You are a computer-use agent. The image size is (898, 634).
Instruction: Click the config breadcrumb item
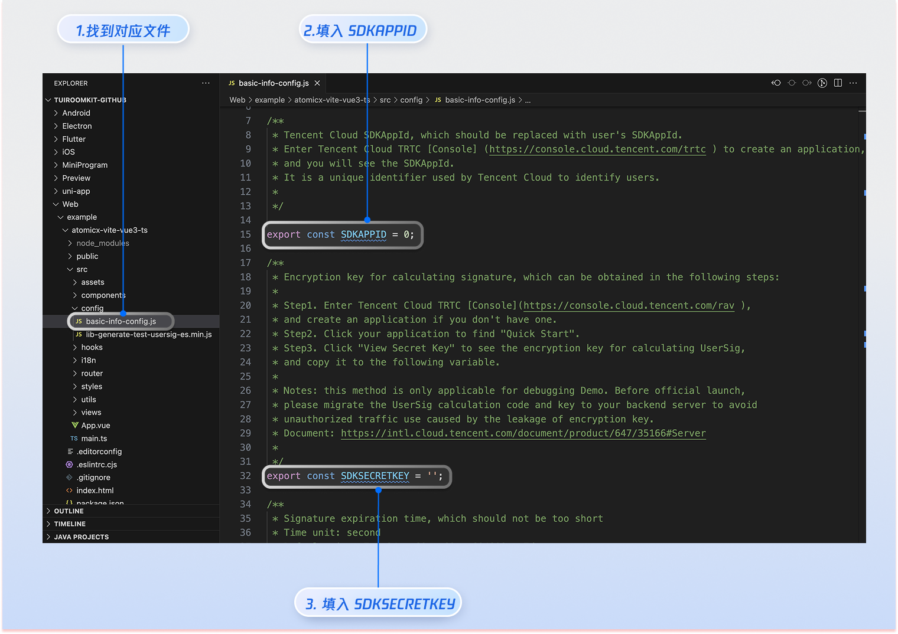[x=411, y=100]
